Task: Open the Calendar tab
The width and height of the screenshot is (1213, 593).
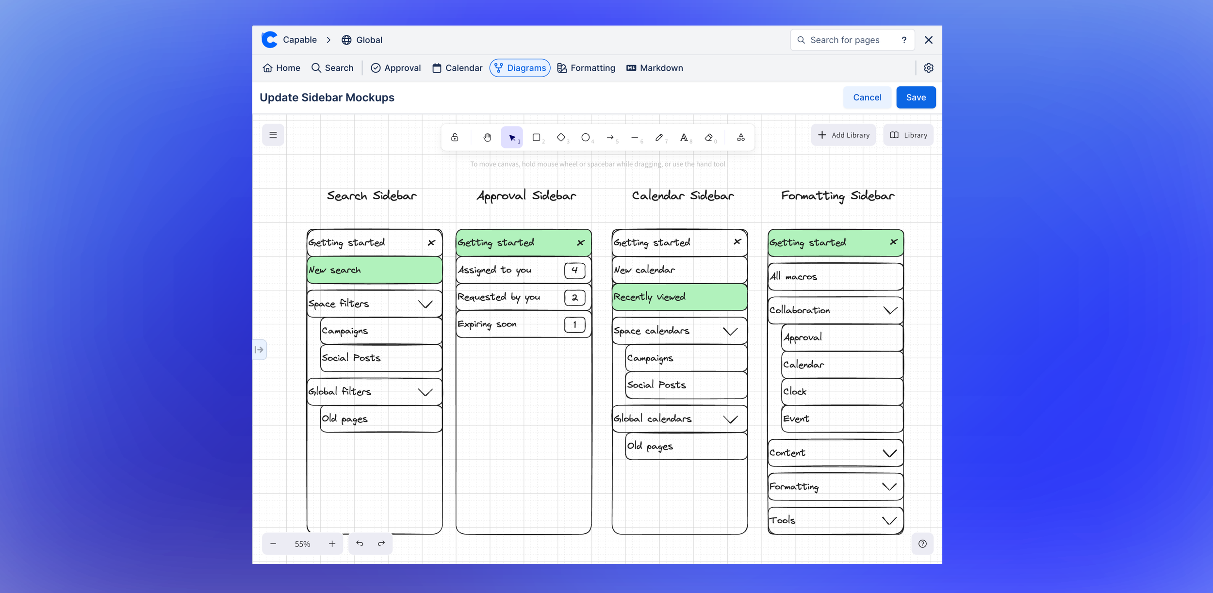Action: pyautogui.click(x=457, y=68)
